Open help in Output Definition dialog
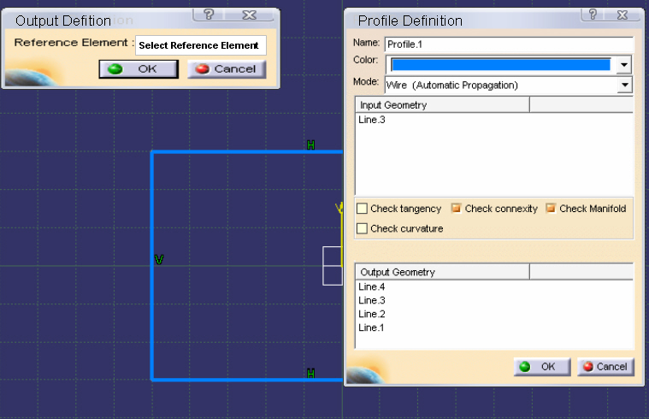Viewport: 649px width, 419px height. [209, 15]
